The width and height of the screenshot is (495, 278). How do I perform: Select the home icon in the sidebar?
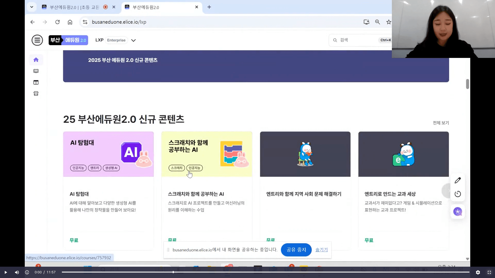pyautogui.click(x=36, y=59)
